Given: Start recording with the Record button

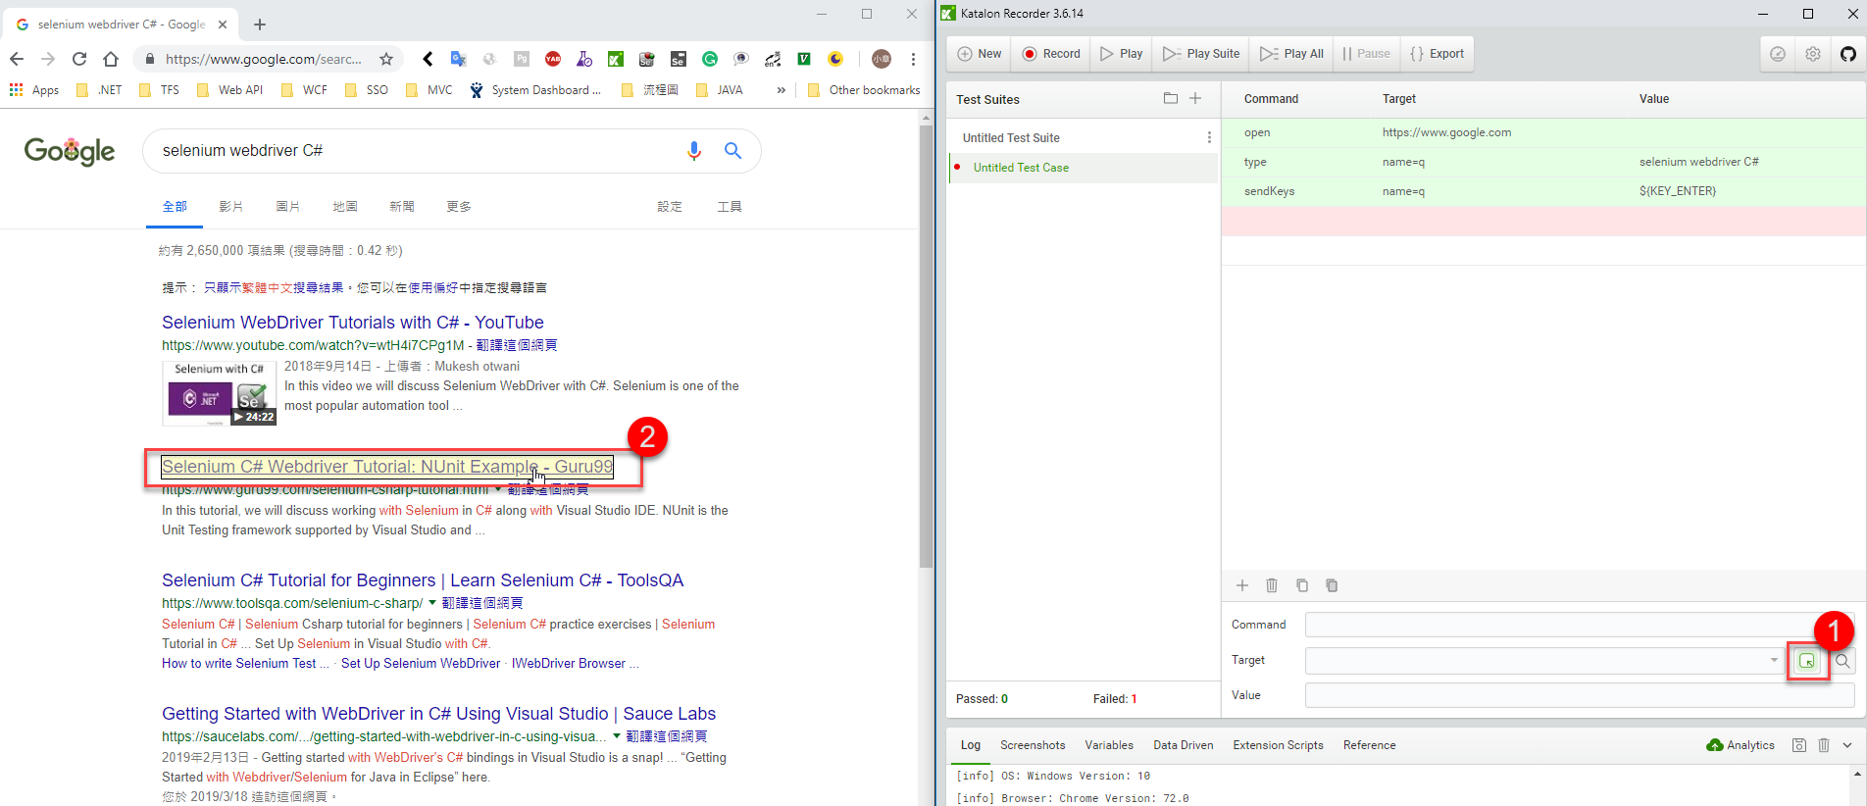Looking at the screenshot, I should tap(1050, 54).
